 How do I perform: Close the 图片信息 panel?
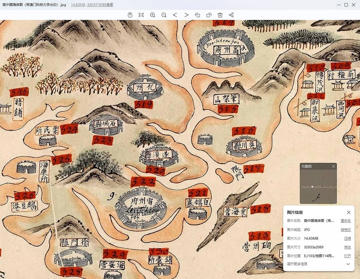(349, 212)
